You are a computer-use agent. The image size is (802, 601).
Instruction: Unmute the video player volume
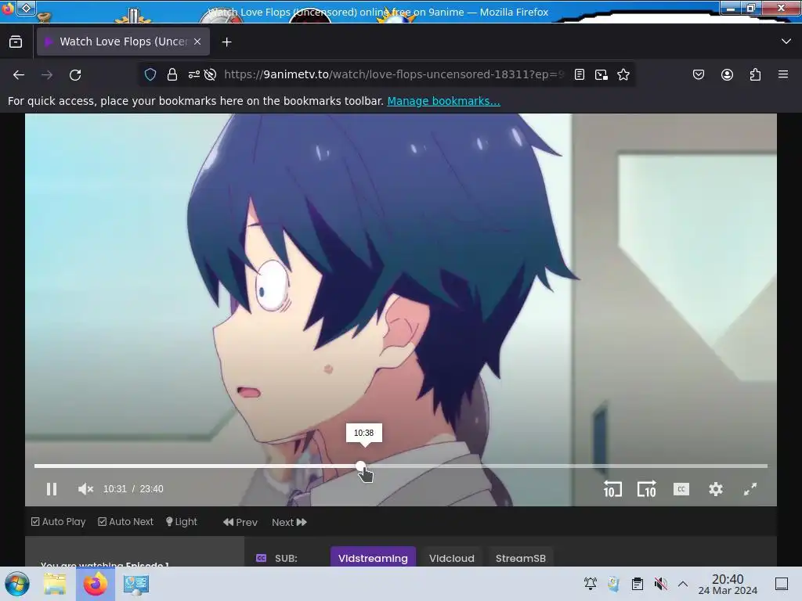pos(85,489)
